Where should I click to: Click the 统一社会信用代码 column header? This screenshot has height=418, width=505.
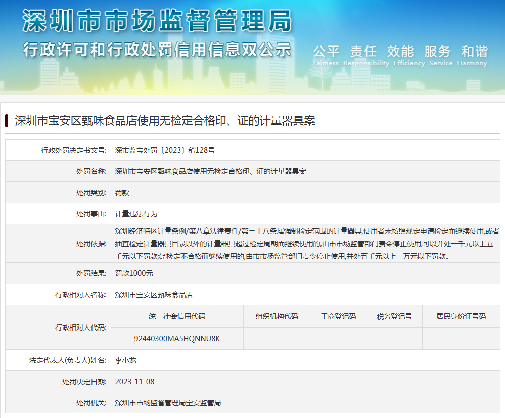177,316
